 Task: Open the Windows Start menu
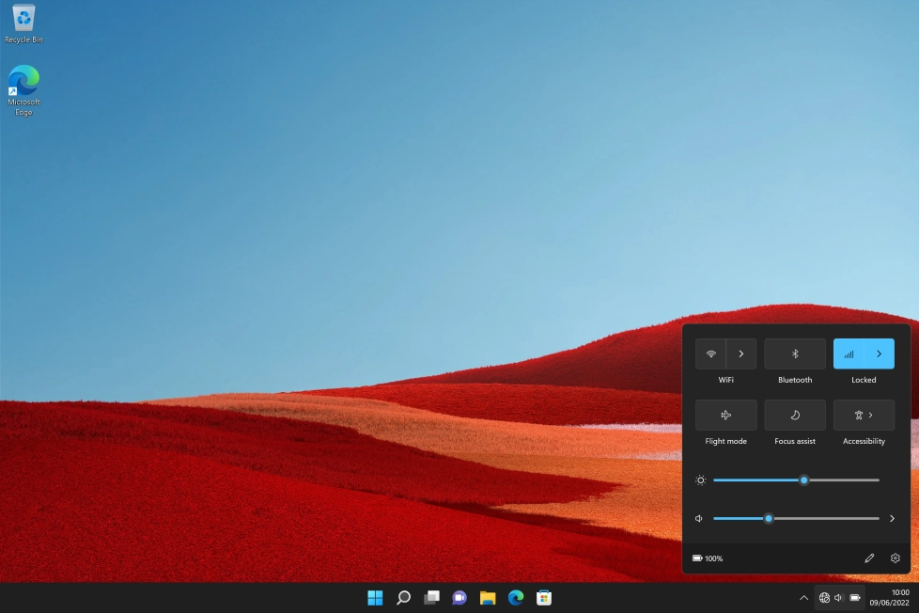[375, 598]
